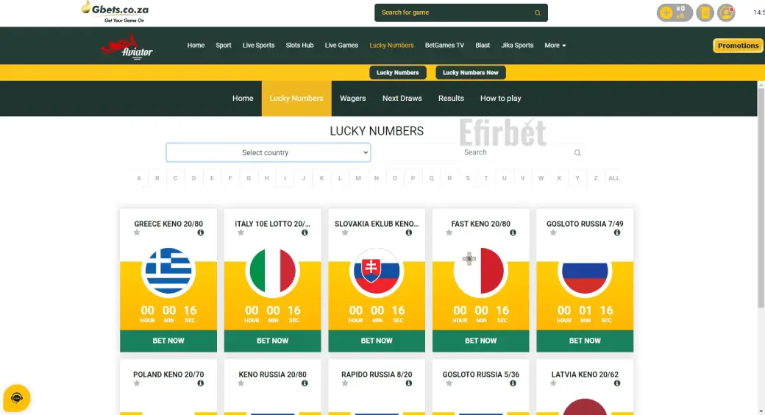765x415 pixels.
Task: Favorite Latvia Keno 20/62 with star
Action: tap(553, 383)
